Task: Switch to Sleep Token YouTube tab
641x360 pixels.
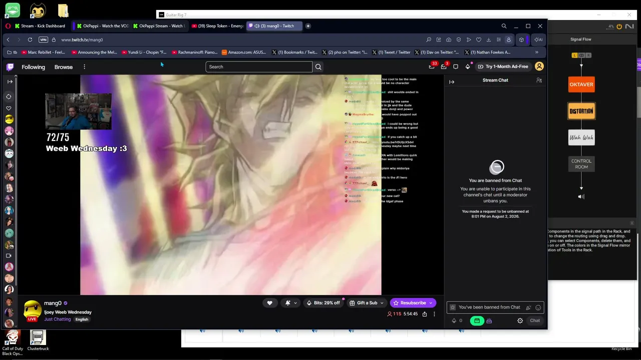Action: pos(217,26)
